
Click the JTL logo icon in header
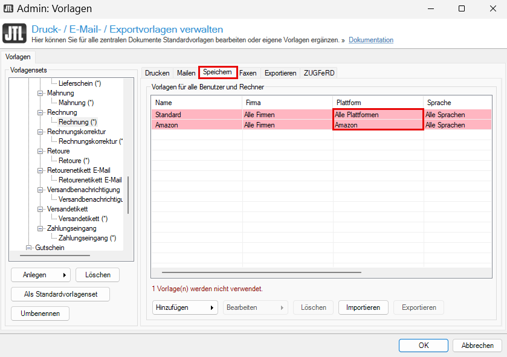(x=15, y=34)
